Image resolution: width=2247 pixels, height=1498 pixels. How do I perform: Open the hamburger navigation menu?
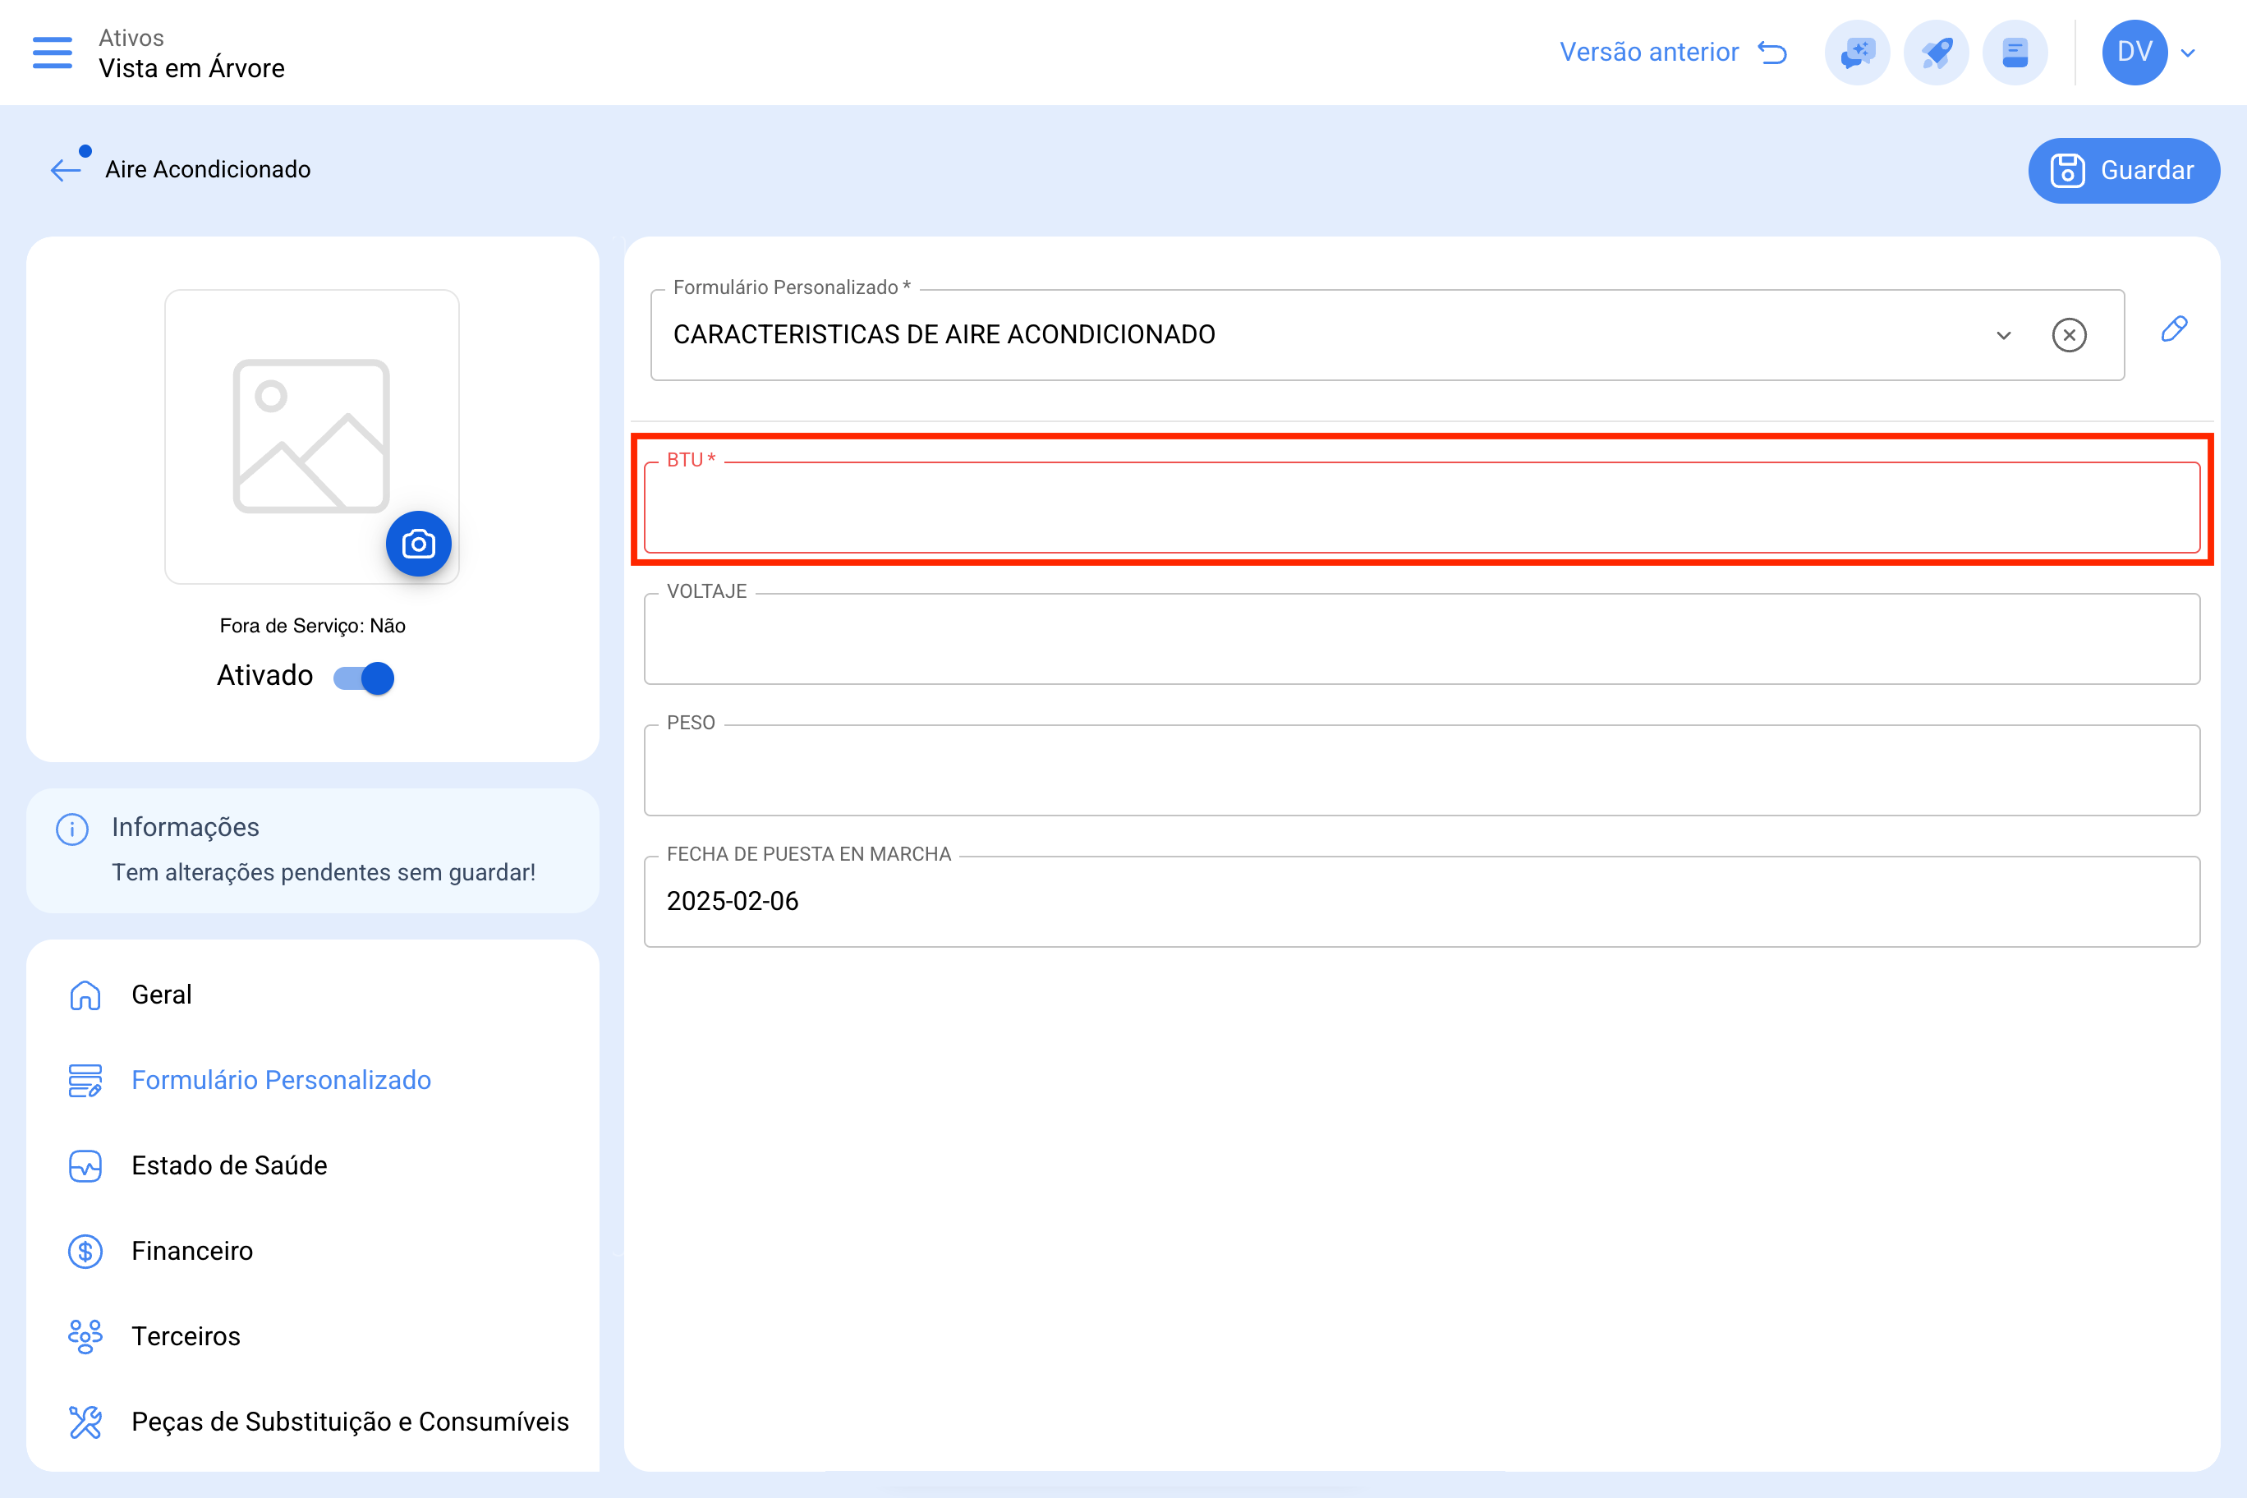point(52,53)
